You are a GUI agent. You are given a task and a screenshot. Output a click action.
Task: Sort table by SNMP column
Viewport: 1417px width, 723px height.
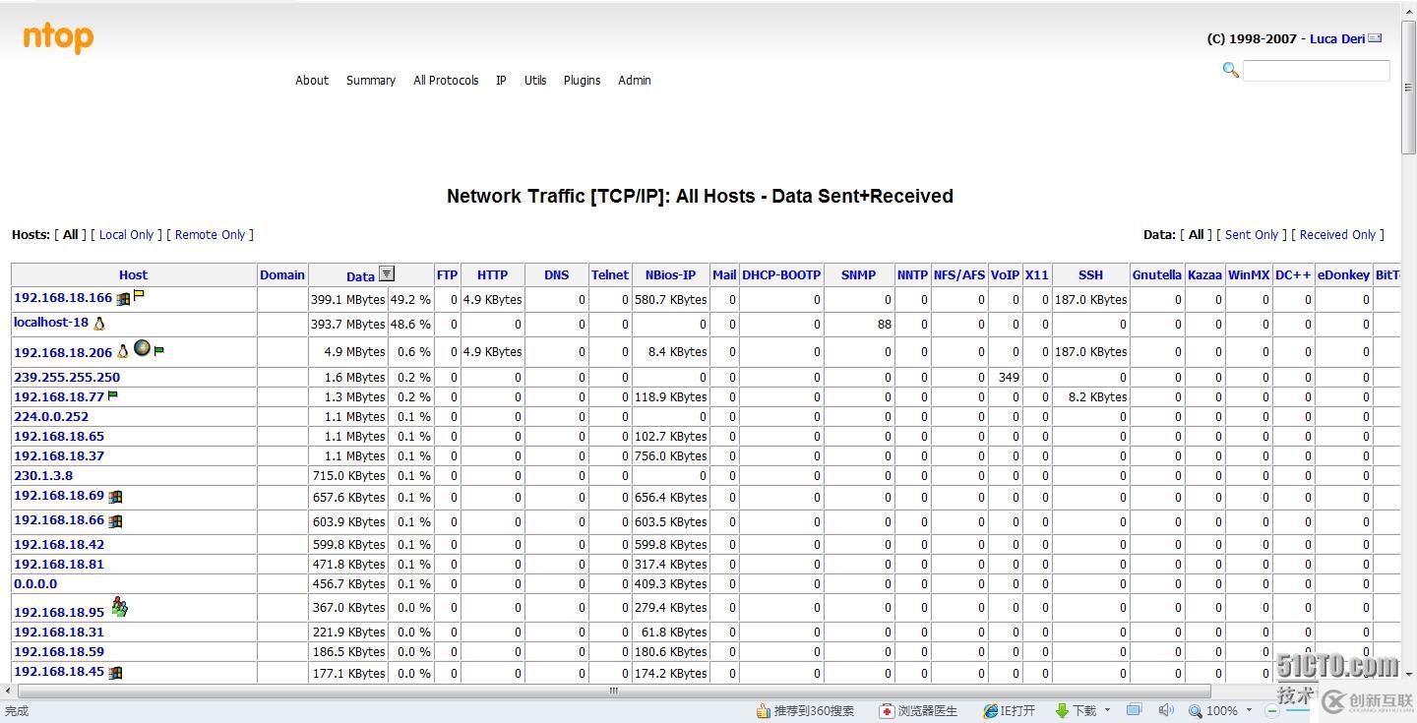pos(858,275)
